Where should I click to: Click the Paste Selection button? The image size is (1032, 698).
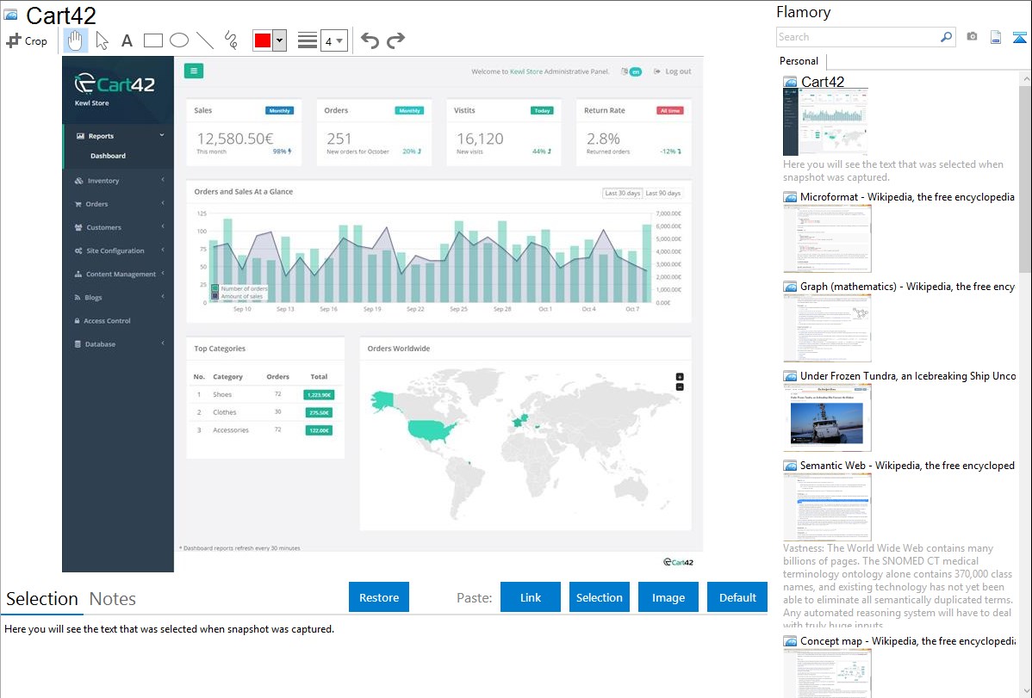599,597
